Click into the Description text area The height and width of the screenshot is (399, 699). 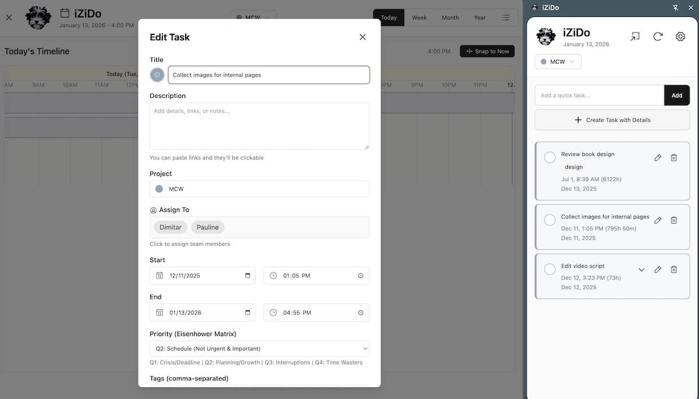259,126
